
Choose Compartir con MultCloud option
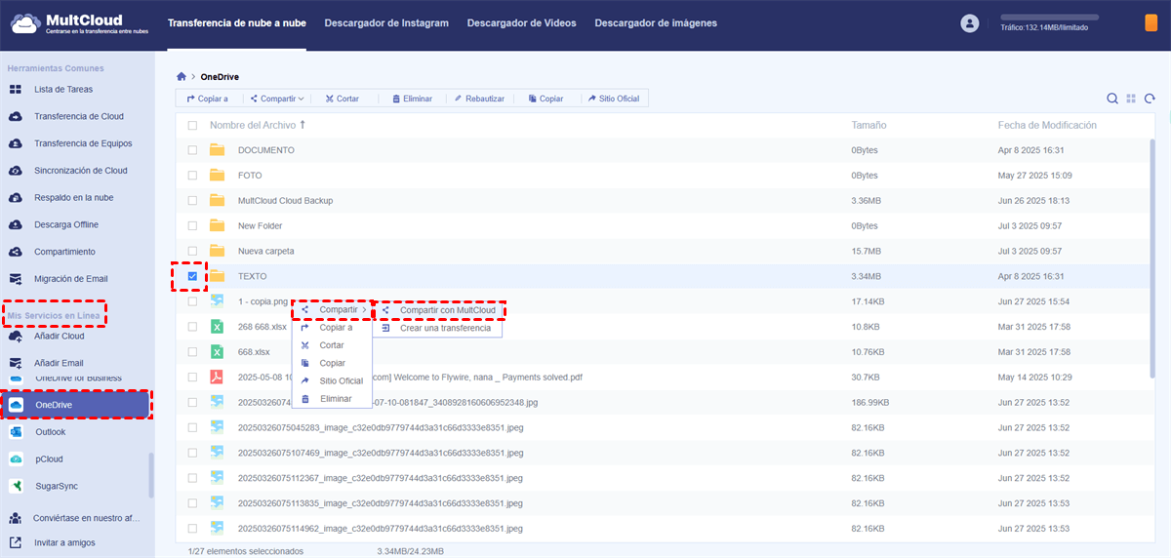(x=447, y=310)
